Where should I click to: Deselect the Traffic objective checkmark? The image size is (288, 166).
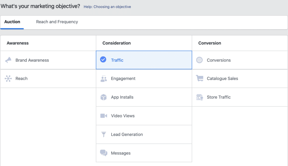click(103, 60)
